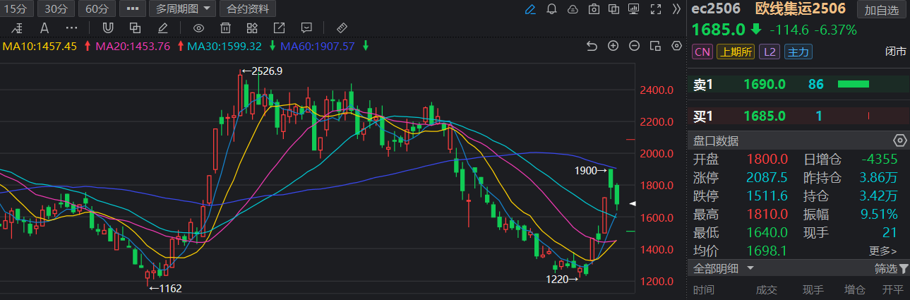Open the comment note icon
The height and width of the screenshot is (300, 910).
[306, 28]
